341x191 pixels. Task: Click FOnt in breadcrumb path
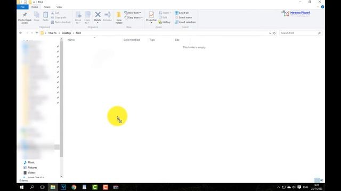pos(78,33)
